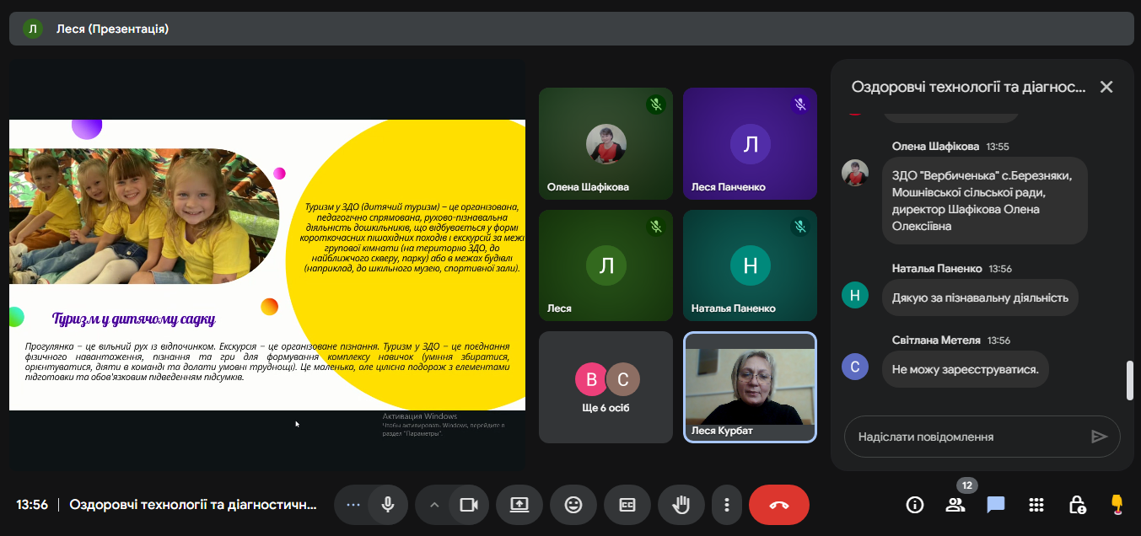Open meeting details info icon

tap(914, 505)
